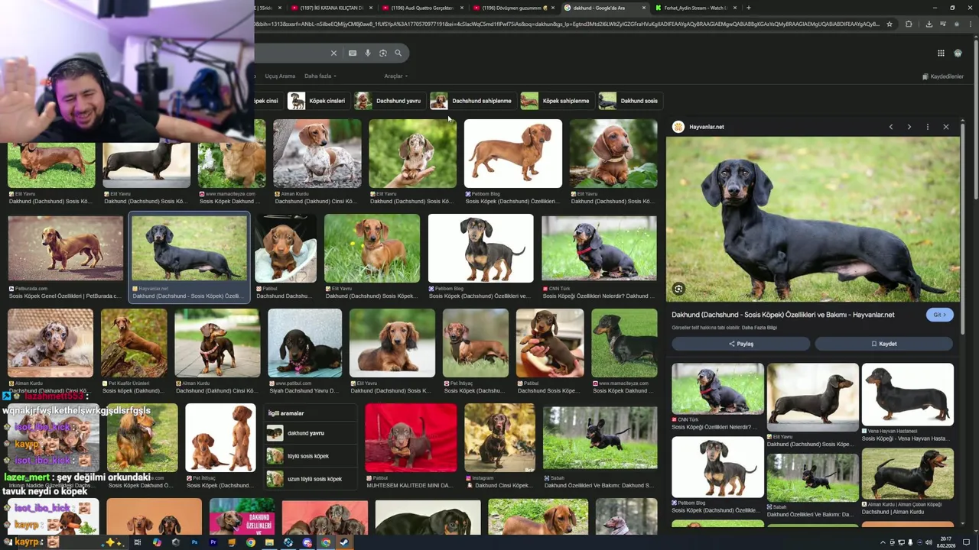This screenshot has width=979, height=550.
Task: Switch to the Ferhat_Aydin Stream browser tab
Action: [694, 8]
